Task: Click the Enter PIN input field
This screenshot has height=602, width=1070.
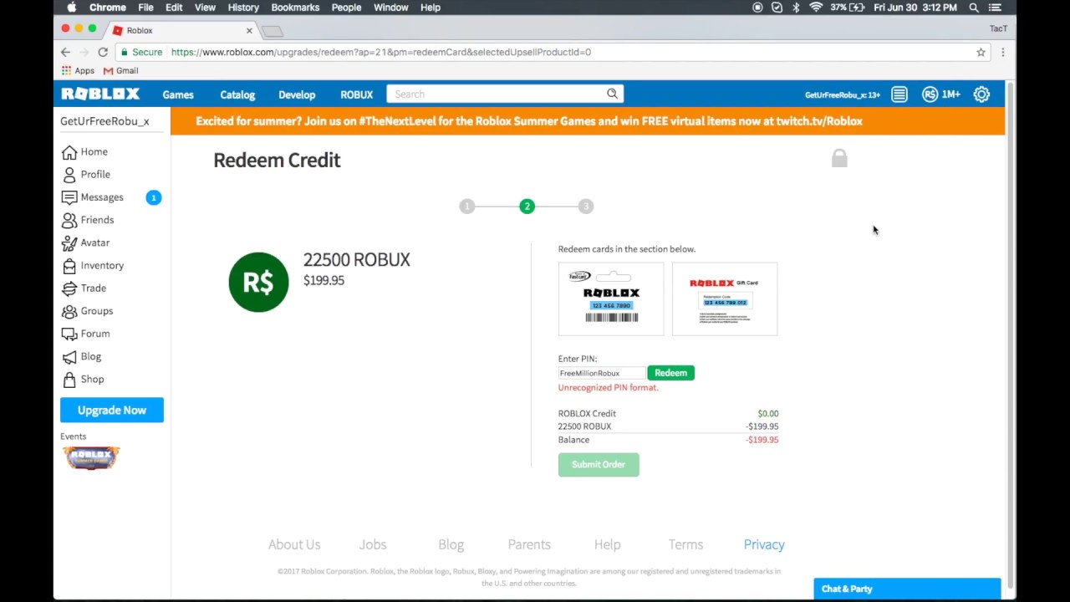Action: (602, 373)
